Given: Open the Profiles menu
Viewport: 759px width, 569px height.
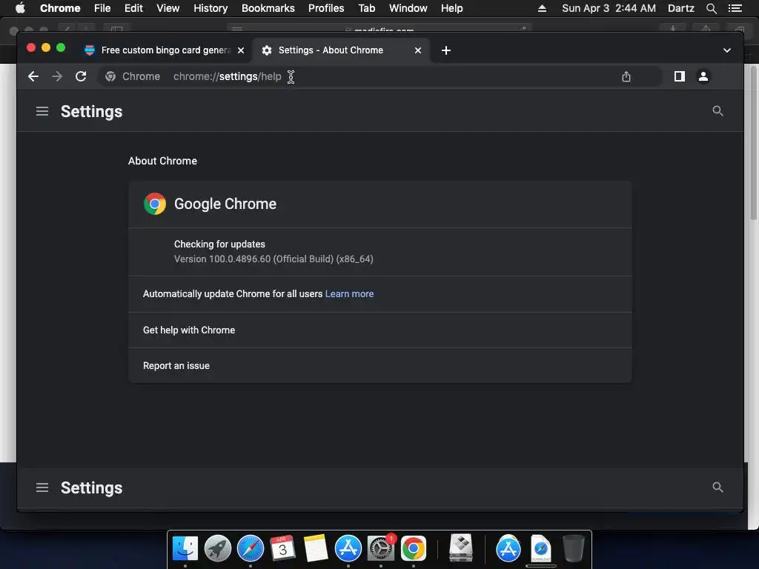Looking at the screenshot, I should [x=326, y=8].
